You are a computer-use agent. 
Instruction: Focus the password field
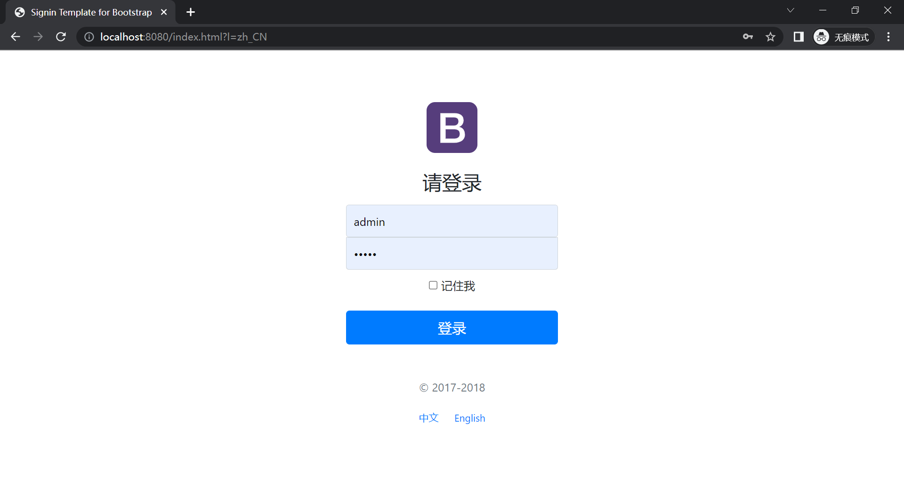point(452,254)
